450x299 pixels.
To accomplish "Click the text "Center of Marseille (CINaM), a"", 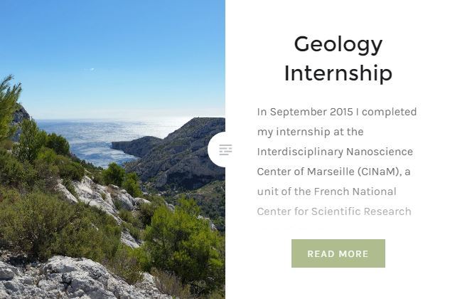I will click(x=333, y=172).
